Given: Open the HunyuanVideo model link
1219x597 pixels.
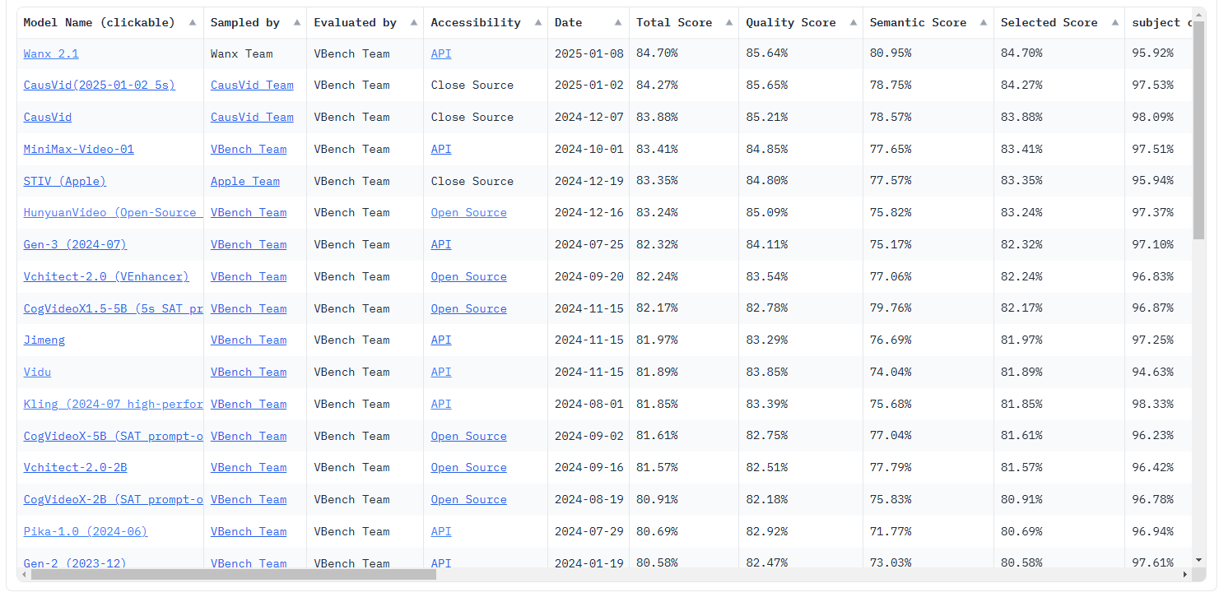Looking at the screenshot, I should click(113, 212).
